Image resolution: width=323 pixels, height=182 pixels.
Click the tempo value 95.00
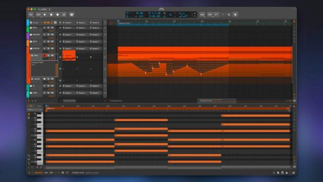click(139, 13)
